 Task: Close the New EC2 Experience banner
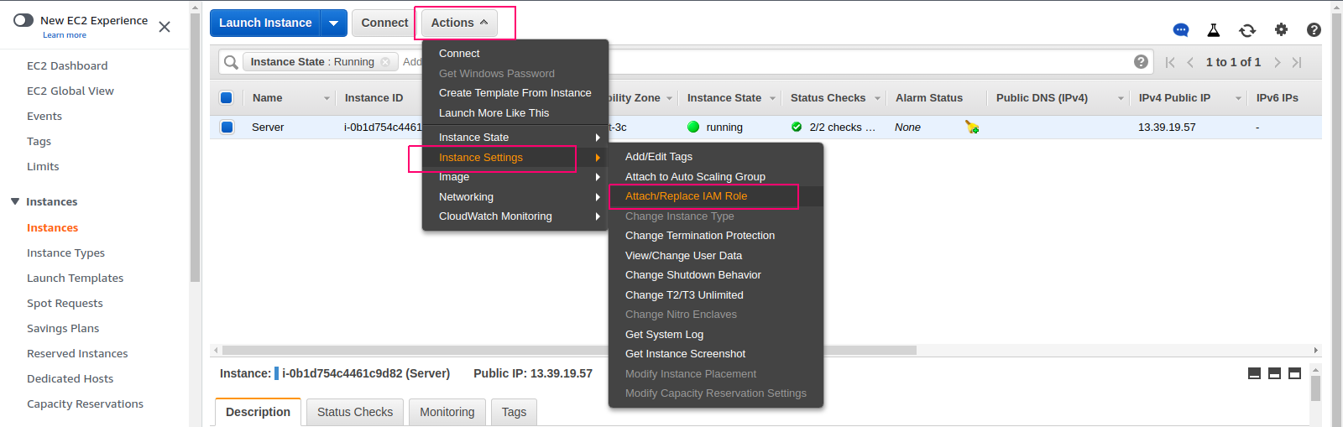[x=165, y=27]
